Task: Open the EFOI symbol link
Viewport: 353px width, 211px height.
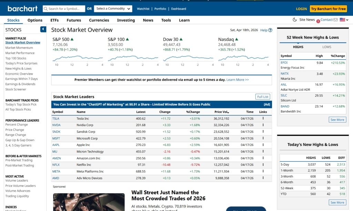Action: (284, 62)
